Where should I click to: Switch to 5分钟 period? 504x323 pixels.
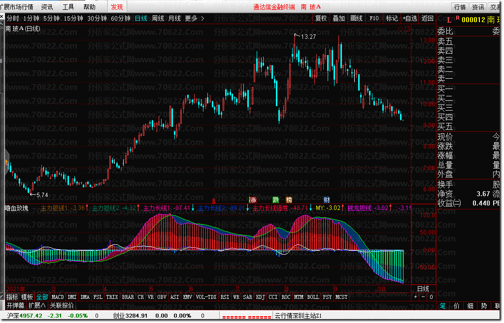pos(51,19)
